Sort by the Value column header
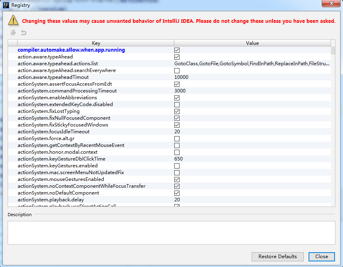 [252, 43]
